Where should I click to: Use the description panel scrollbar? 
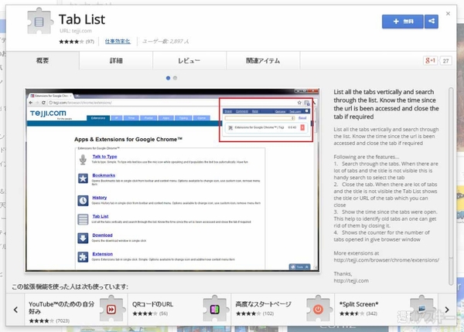tap(451, 186)
